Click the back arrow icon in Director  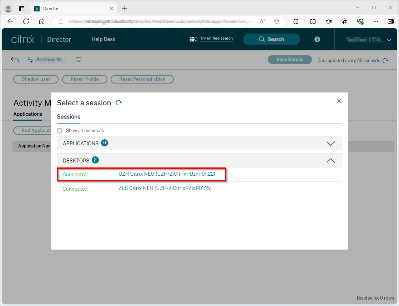(x=15, y=60)
